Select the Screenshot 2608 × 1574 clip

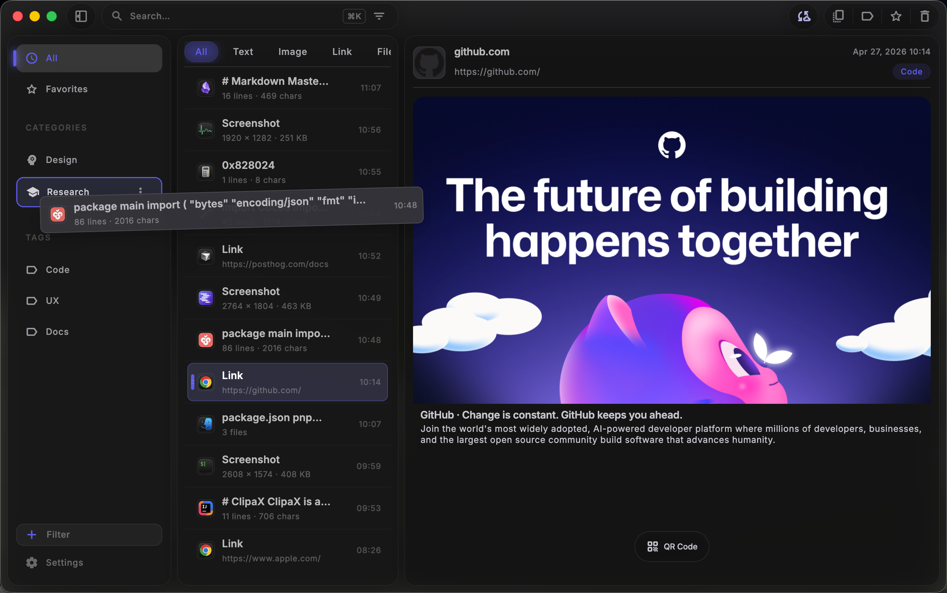coord(288,466)
